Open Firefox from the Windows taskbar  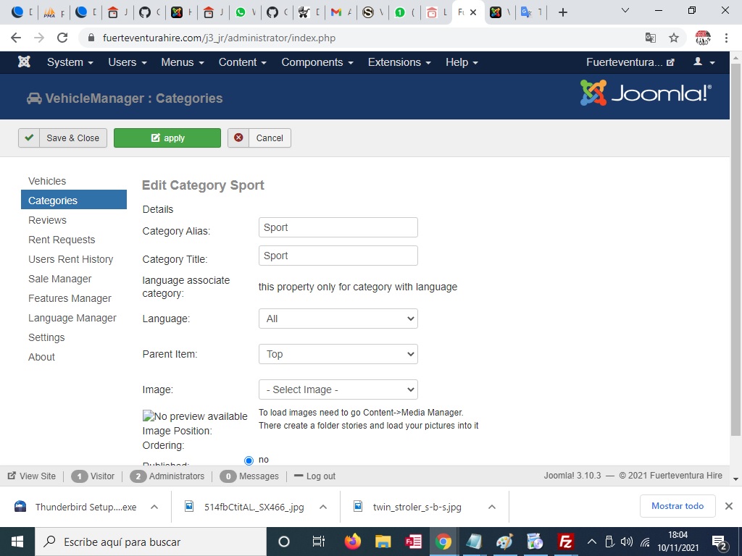(x=353, y=542)
